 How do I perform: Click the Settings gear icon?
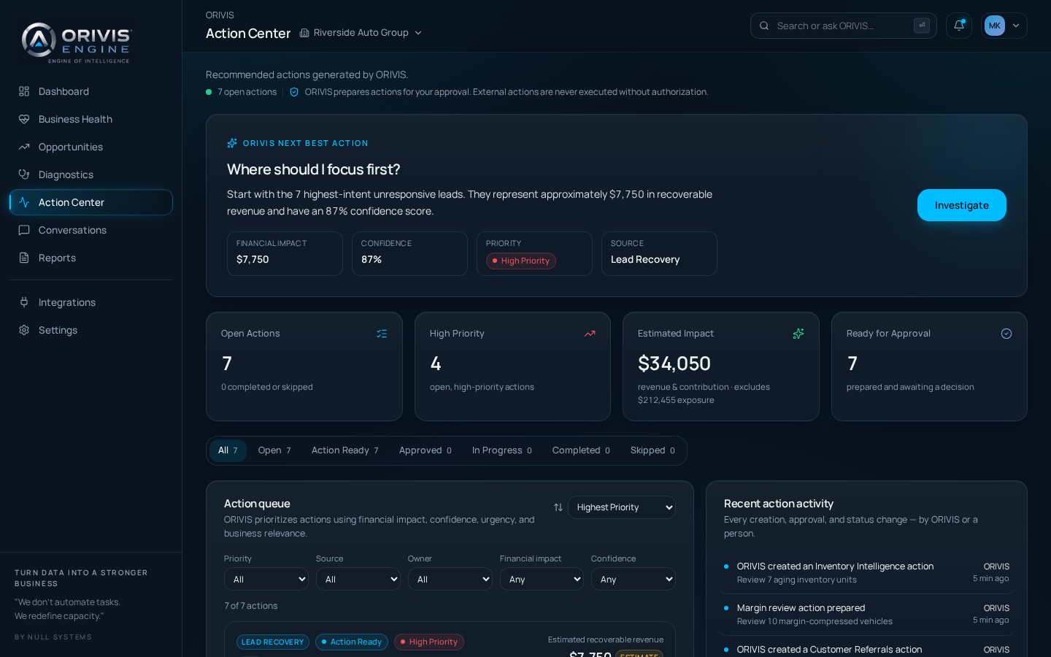tap(24, 330)
